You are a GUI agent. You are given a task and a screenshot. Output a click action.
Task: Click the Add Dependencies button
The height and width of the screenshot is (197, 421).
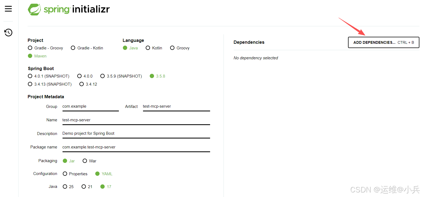tap(383, 42)
